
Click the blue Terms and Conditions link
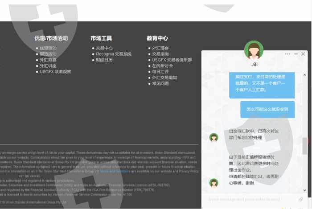pyautogui.click(x=115, y=171)
